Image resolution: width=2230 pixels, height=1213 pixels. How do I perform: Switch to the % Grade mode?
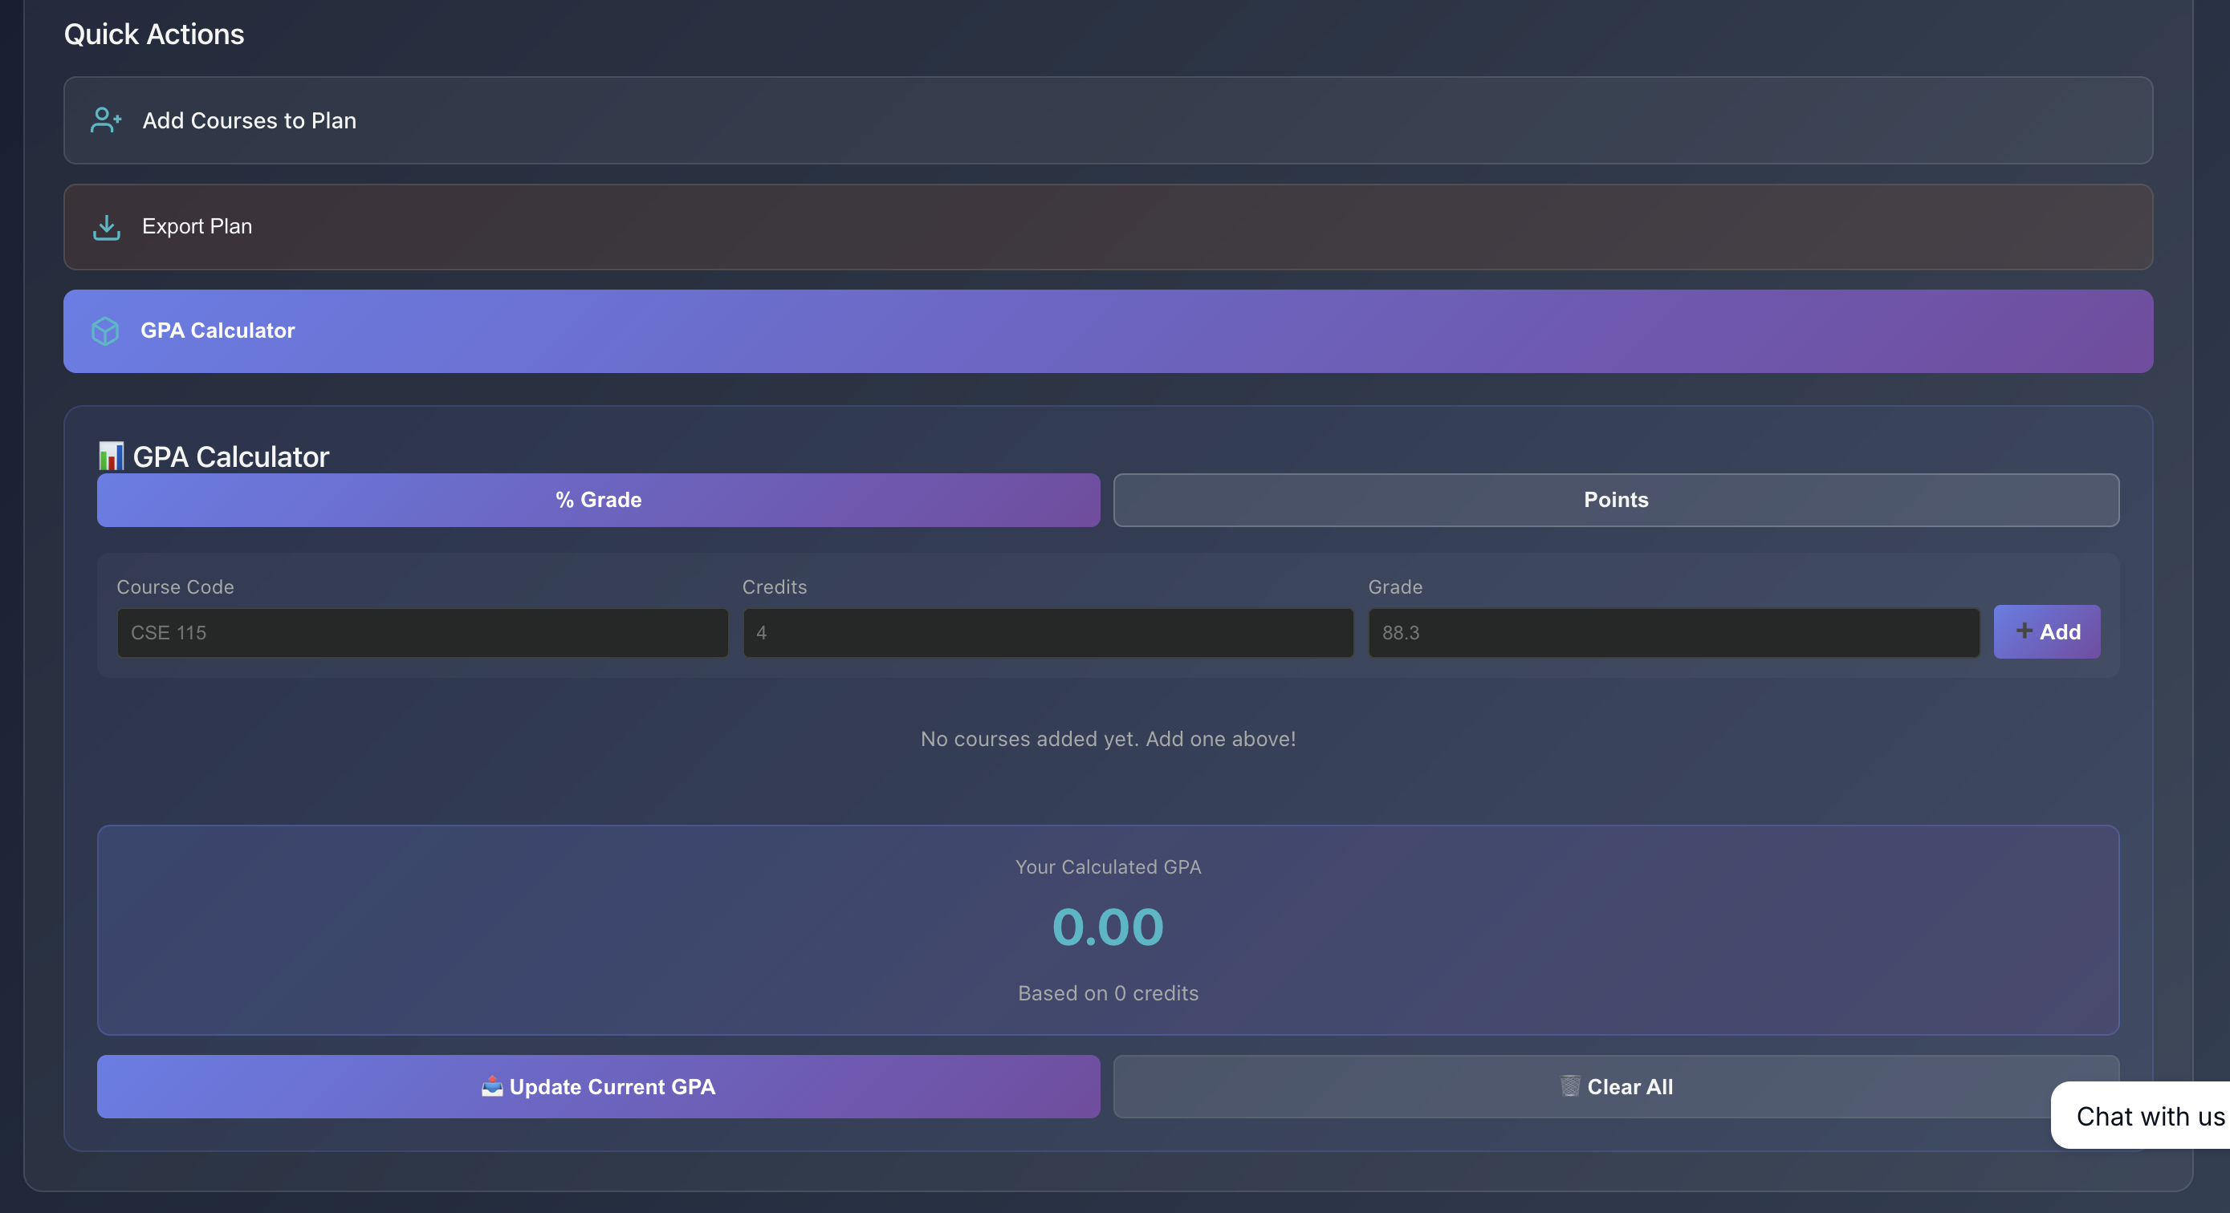click(x=598, y=500)
